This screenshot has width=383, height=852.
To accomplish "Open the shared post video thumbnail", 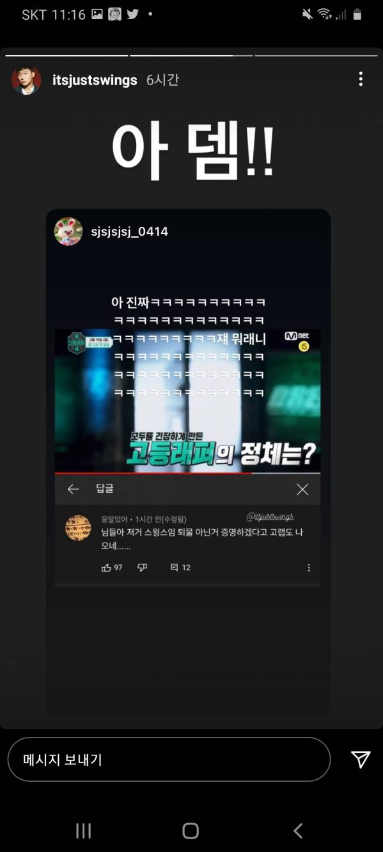I will point(187,401).
